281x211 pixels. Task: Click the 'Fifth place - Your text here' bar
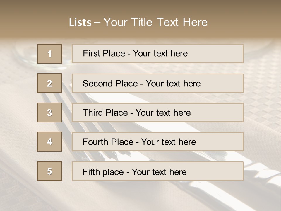157,171
